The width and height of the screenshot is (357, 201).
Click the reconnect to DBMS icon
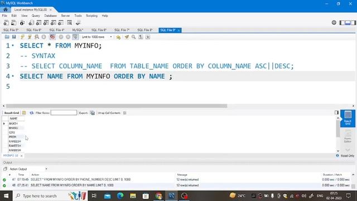point(78,22)
